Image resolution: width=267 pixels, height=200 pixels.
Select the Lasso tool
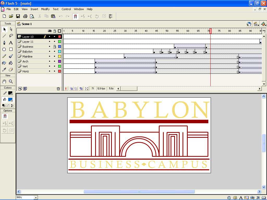point(11,36)
